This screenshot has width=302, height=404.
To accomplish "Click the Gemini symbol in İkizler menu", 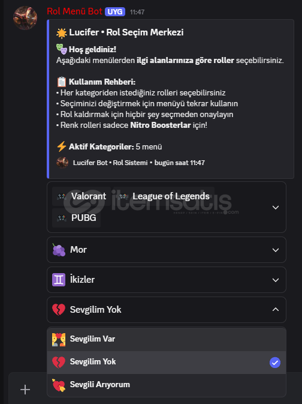I will click(x=59, y=280).
